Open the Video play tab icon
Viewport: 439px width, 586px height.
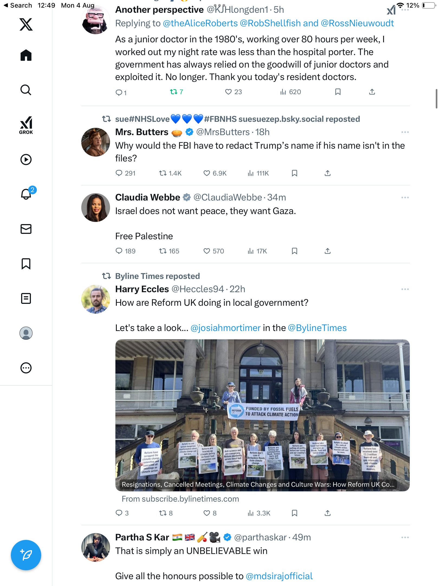point(26,160)
